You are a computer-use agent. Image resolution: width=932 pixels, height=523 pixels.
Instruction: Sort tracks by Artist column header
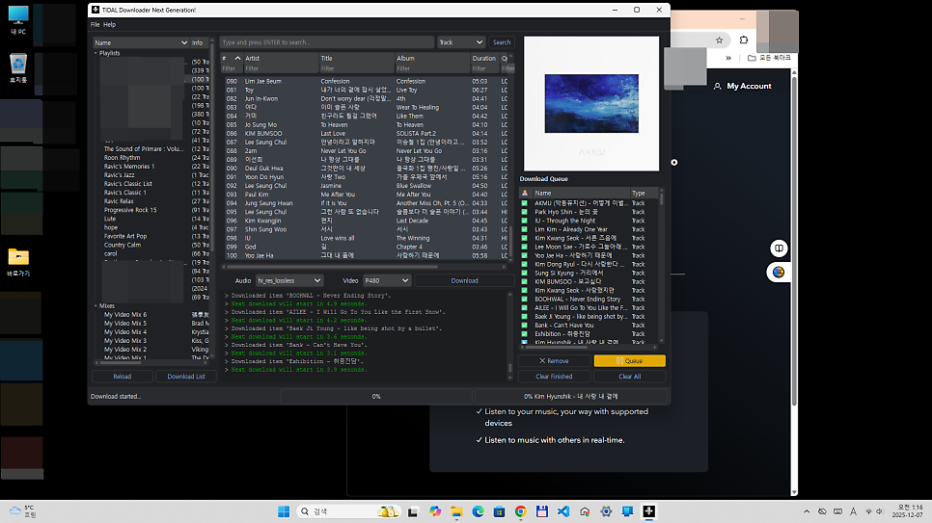tap(281, 58)
